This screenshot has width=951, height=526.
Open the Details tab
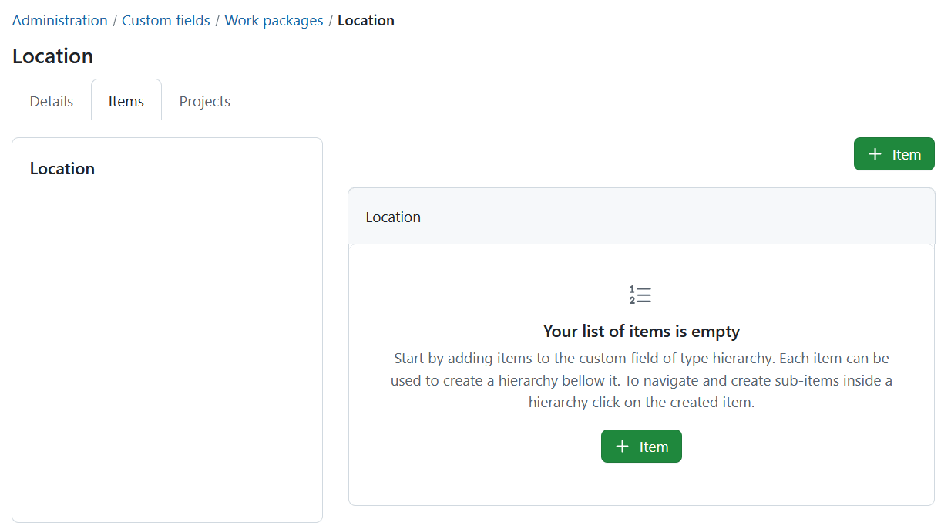pyautogui.click(x=51, y=101)
